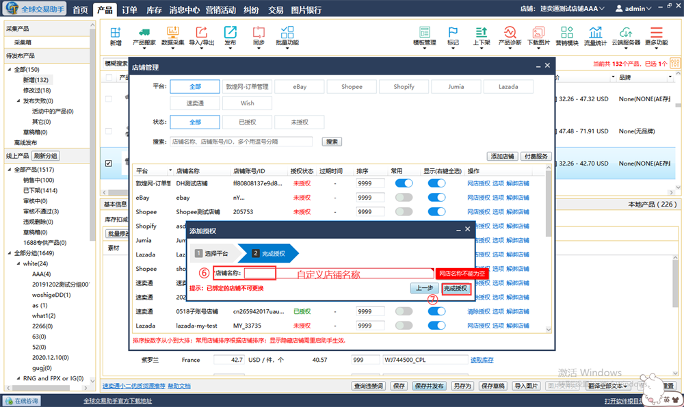Collapse the 全部产品(1517) tree node
The image size is (684, 407).
click(x=10, y=169)
